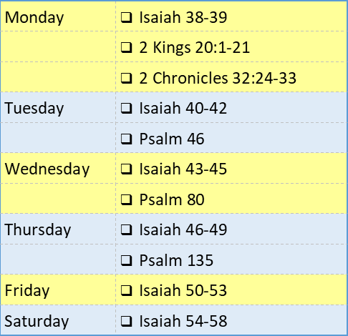
Task: Check the Isaiah 40-42 box
Action: pos(126,108)
